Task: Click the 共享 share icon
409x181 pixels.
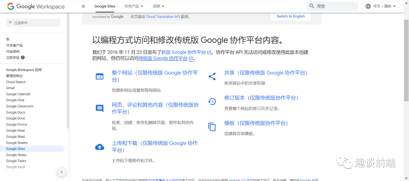Action: 212,76
